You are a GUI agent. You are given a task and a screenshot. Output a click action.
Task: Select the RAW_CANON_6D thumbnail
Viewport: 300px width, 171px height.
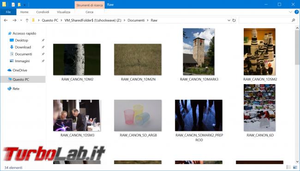[x=259, y=108]
